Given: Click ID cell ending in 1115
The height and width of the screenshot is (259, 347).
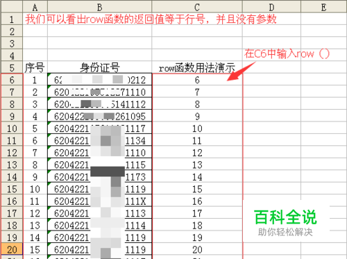Looking at the screenshot, I should 99,165.
